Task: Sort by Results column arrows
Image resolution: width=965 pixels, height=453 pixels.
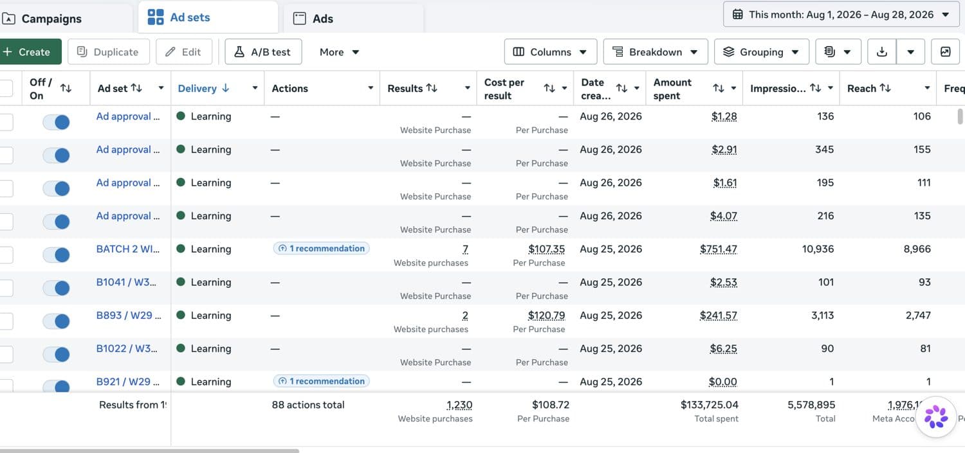Action: coord(432,88)
